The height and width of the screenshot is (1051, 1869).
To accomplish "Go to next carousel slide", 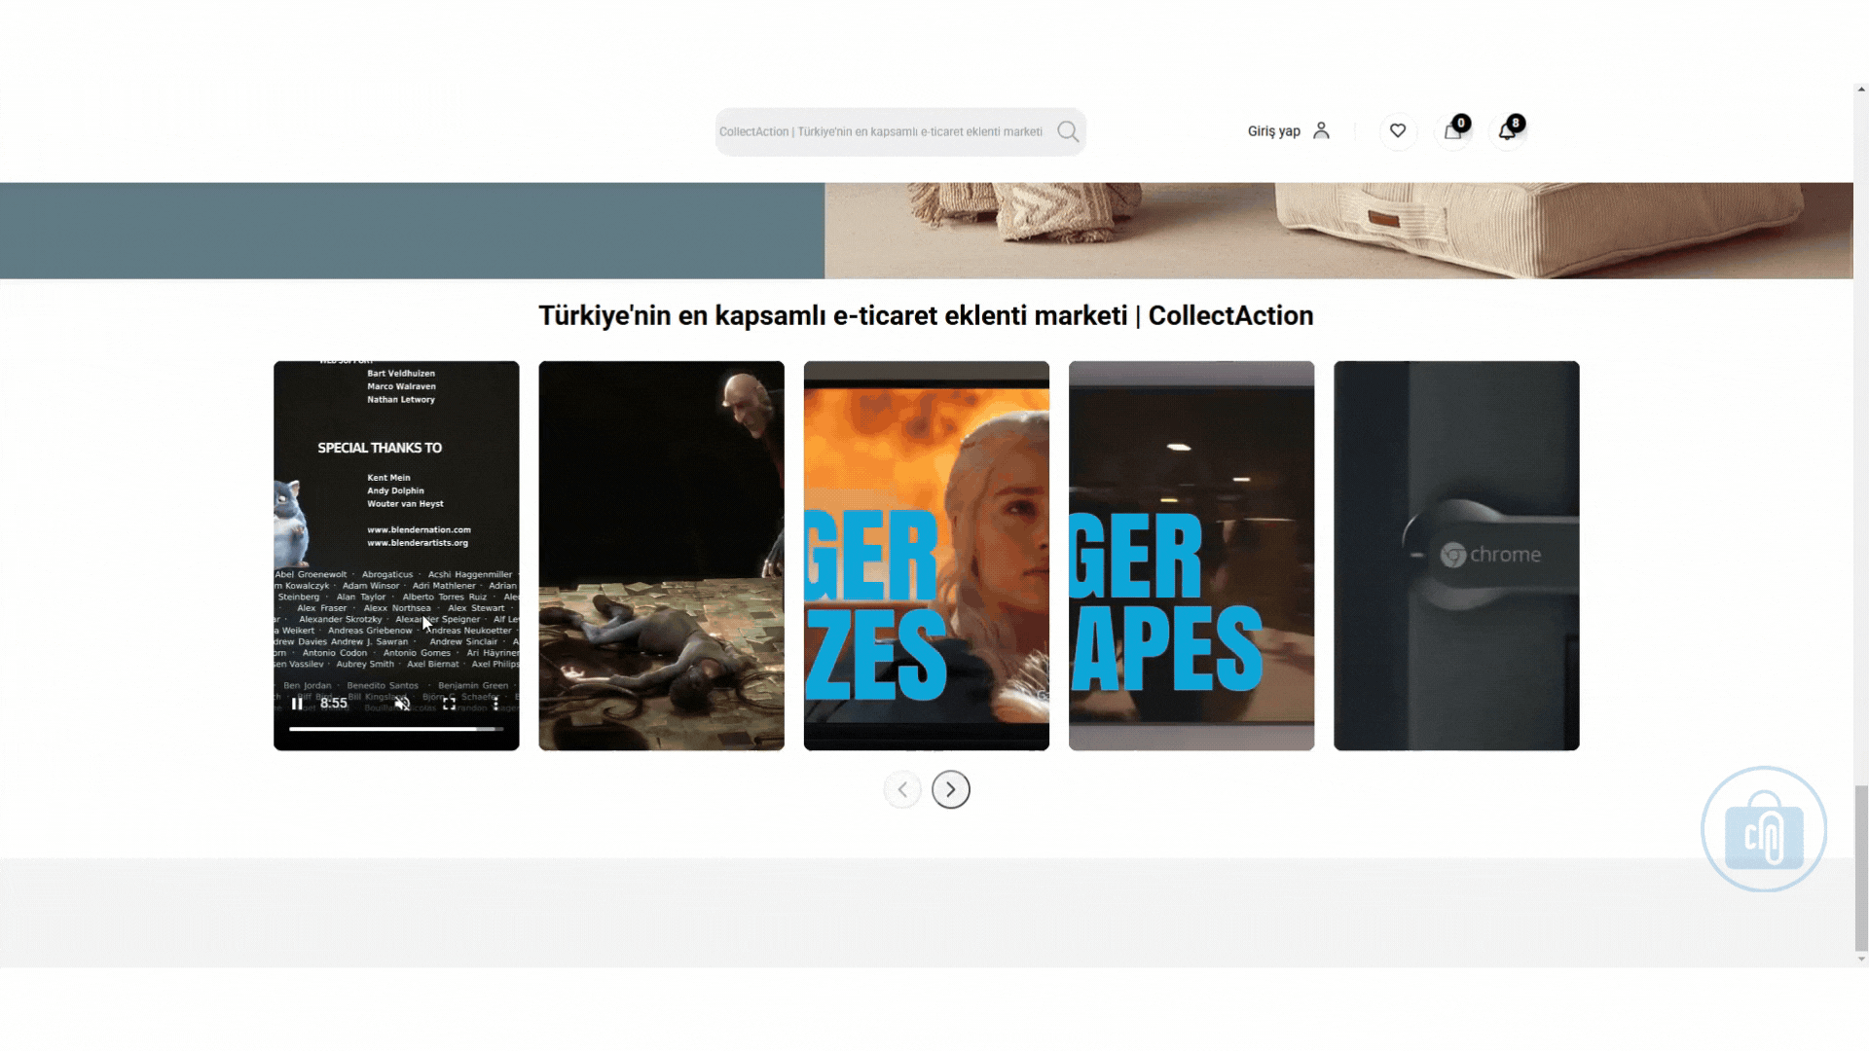I will click(951, 789).
